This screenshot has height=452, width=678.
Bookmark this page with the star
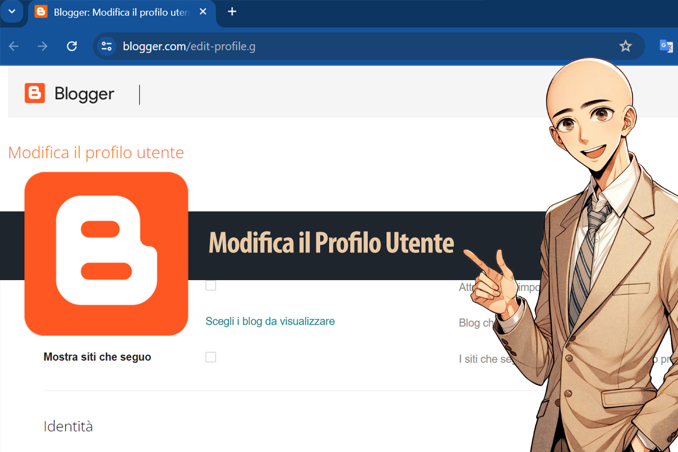pyautogui.click(x=625, y=46)
